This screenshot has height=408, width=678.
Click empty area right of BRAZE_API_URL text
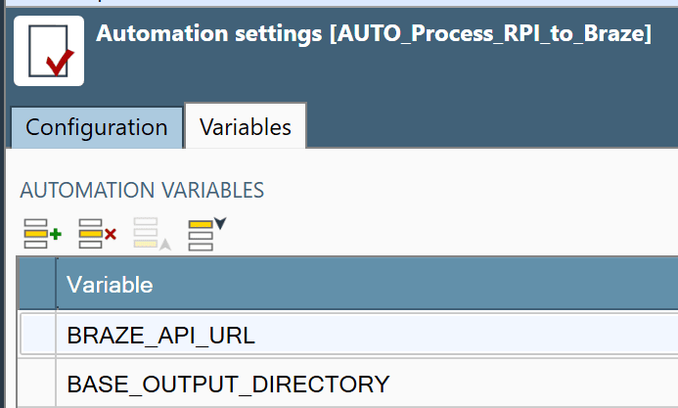point(470,336)
